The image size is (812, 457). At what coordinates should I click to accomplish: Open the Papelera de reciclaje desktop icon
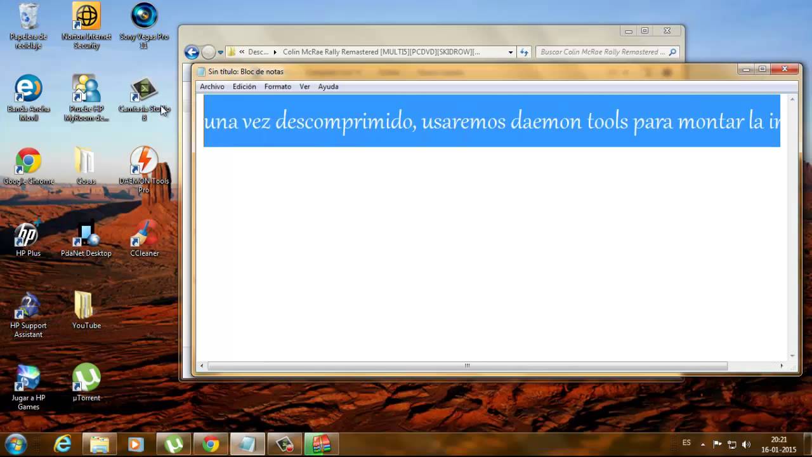click(29, 25)
